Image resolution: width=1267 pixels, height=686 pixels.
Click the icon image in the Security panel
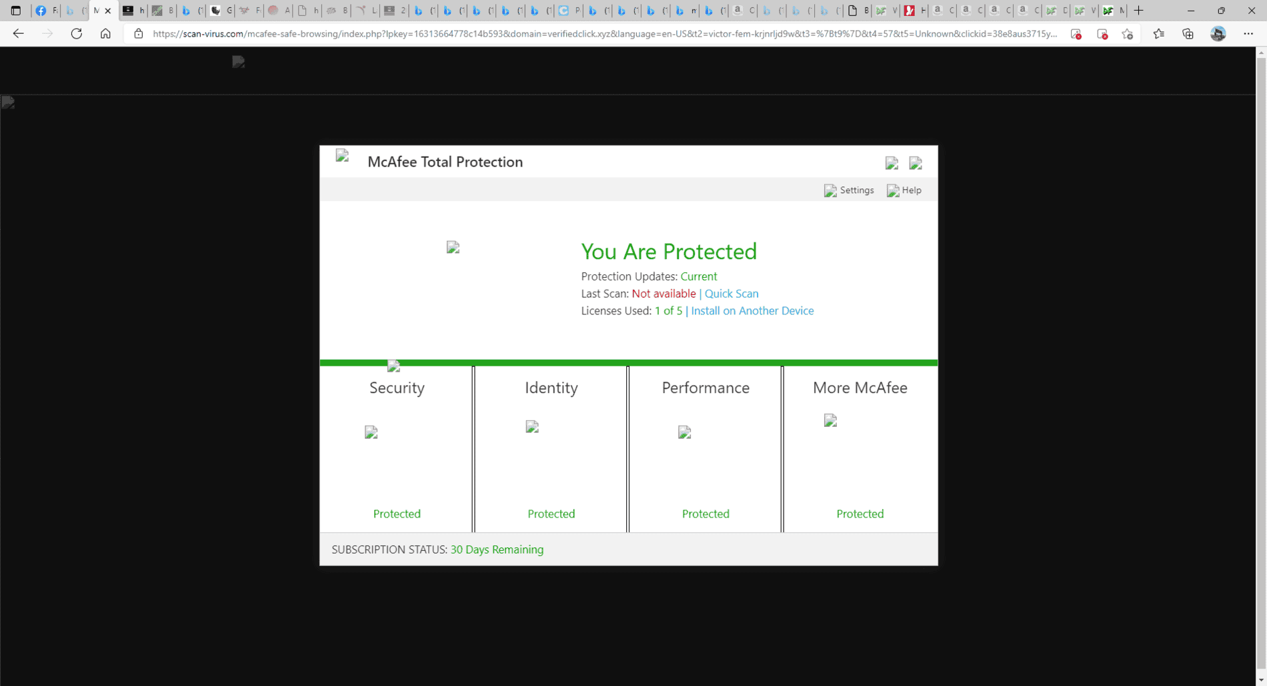pos(371,433)
